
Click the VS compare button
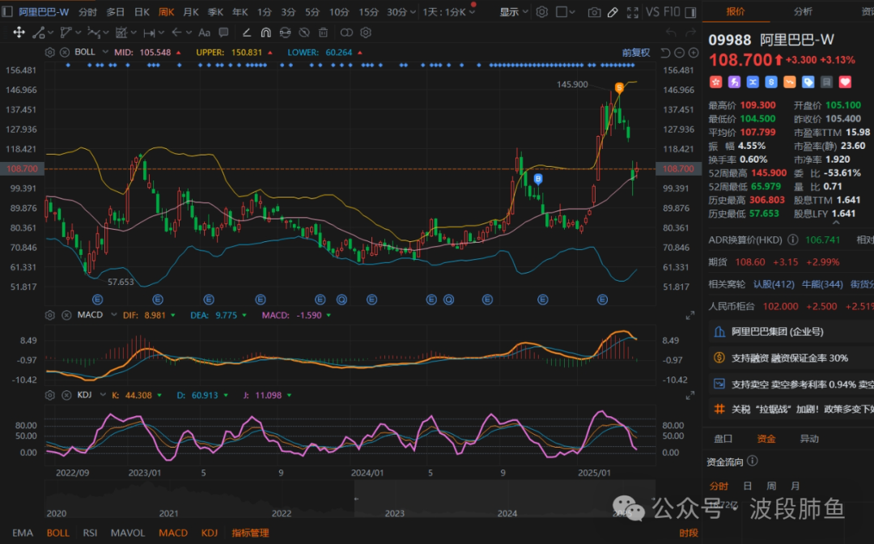(652, 11)
